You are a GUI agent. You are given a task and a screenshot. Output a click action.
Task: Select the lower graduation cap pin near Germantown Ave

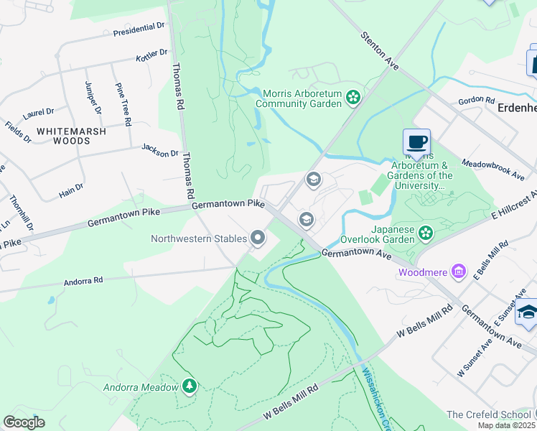point(307,219)
